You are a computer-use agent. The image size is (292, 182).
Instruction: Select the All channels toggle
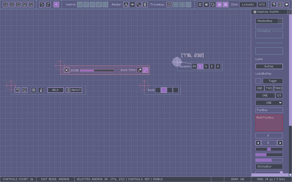[x=194, y=66]
